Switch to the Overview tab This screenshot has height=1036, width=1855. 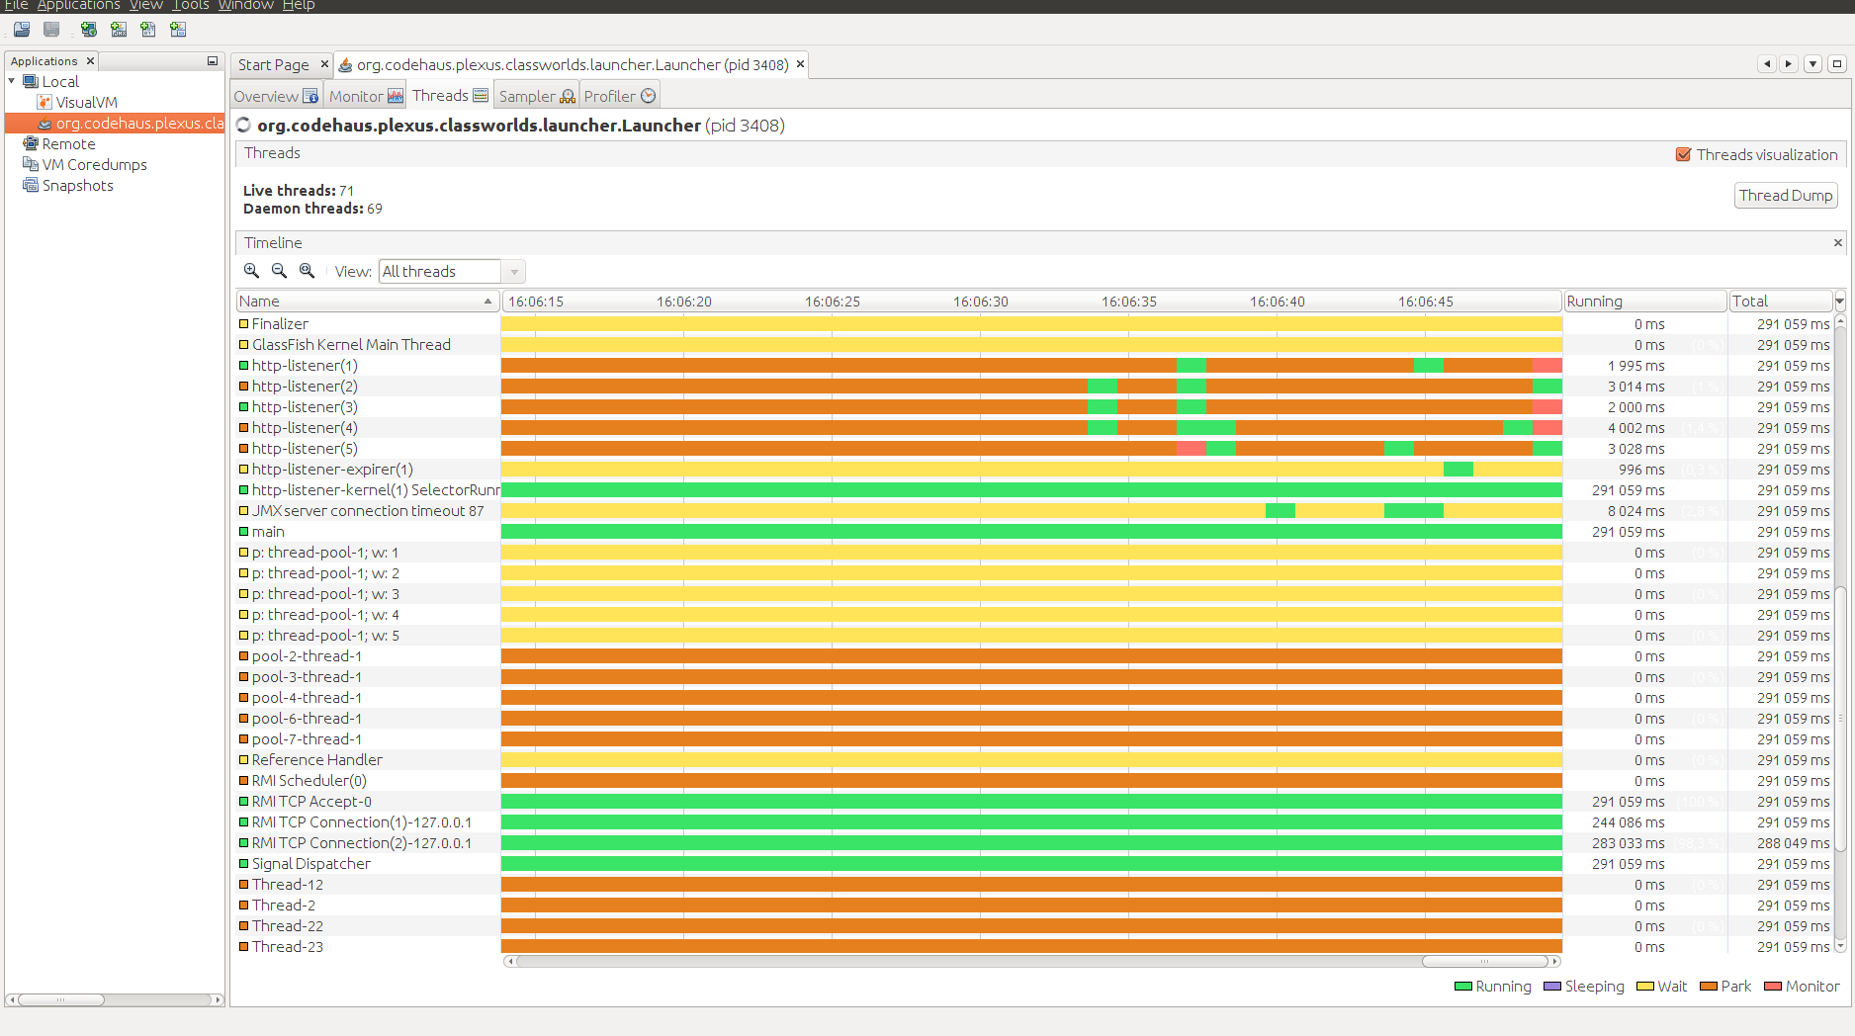point(276,96)
